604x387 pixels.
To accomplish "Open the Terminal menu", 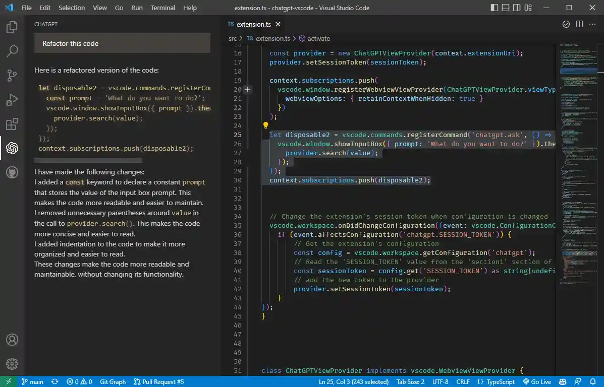I will [162, 8].
